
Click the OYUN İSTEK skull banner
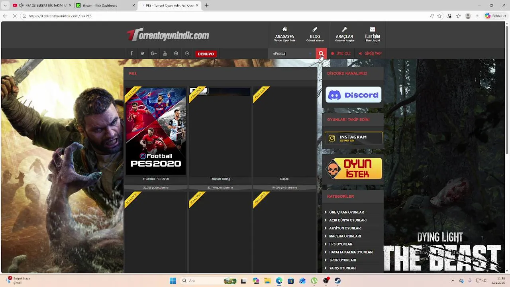point(353,168)
